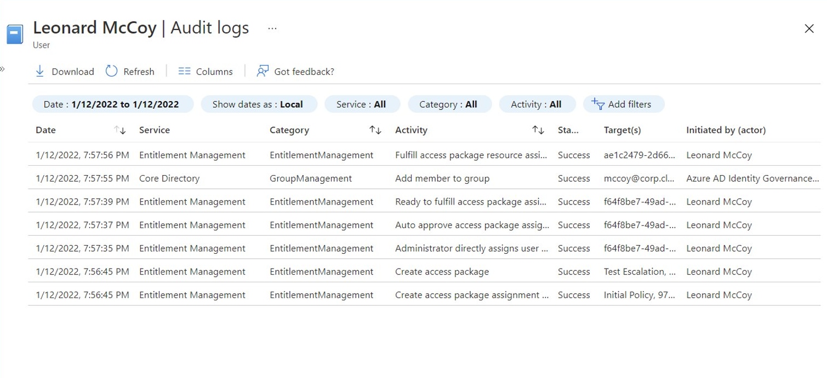The height and width of the screenshot is (378, 827).
Task: Sort by Category column arrows
Action: [x=375, y=130]
